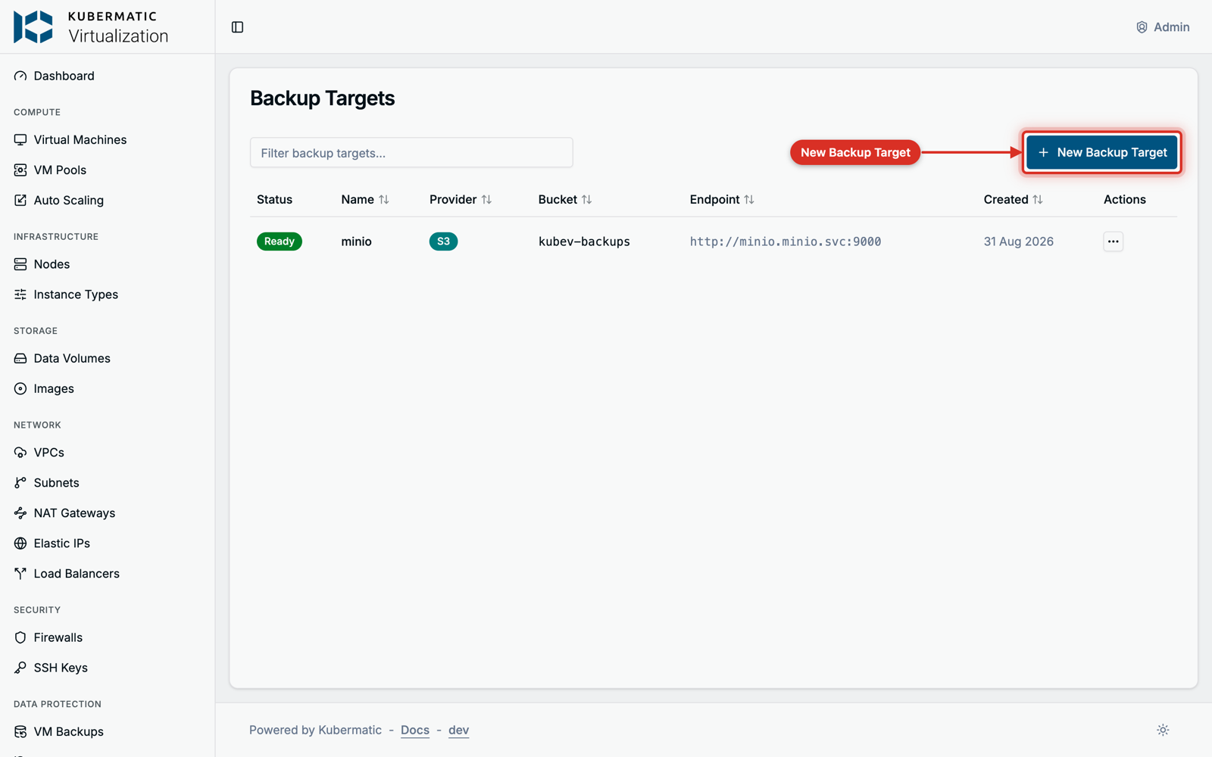
Task: Click the S3 provider badge
Action: tap(443, 241)
